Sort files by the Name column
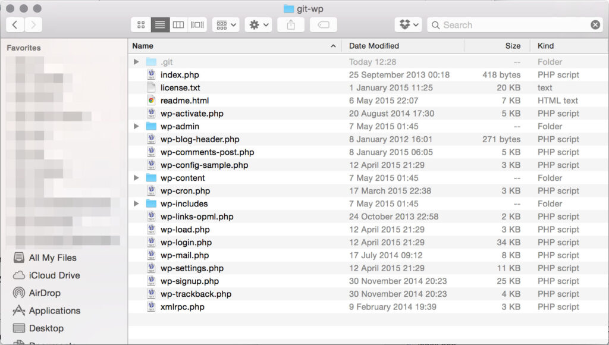This screenshot has width=609, height=345. click(x=234, y=46)
